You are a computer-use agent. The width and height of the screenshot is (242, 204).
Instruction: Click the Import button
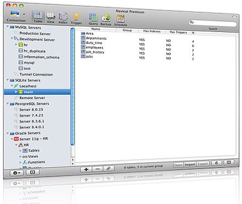[x=190, y=164]
